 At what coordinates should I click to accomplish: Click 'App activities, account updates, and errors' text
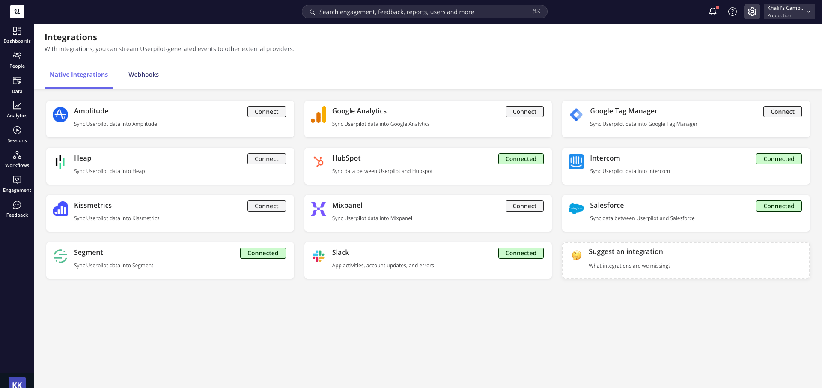point(383,266)
